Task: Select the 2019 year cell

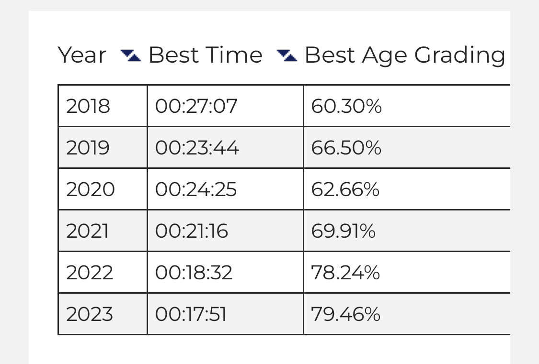Action: point(103,147)
